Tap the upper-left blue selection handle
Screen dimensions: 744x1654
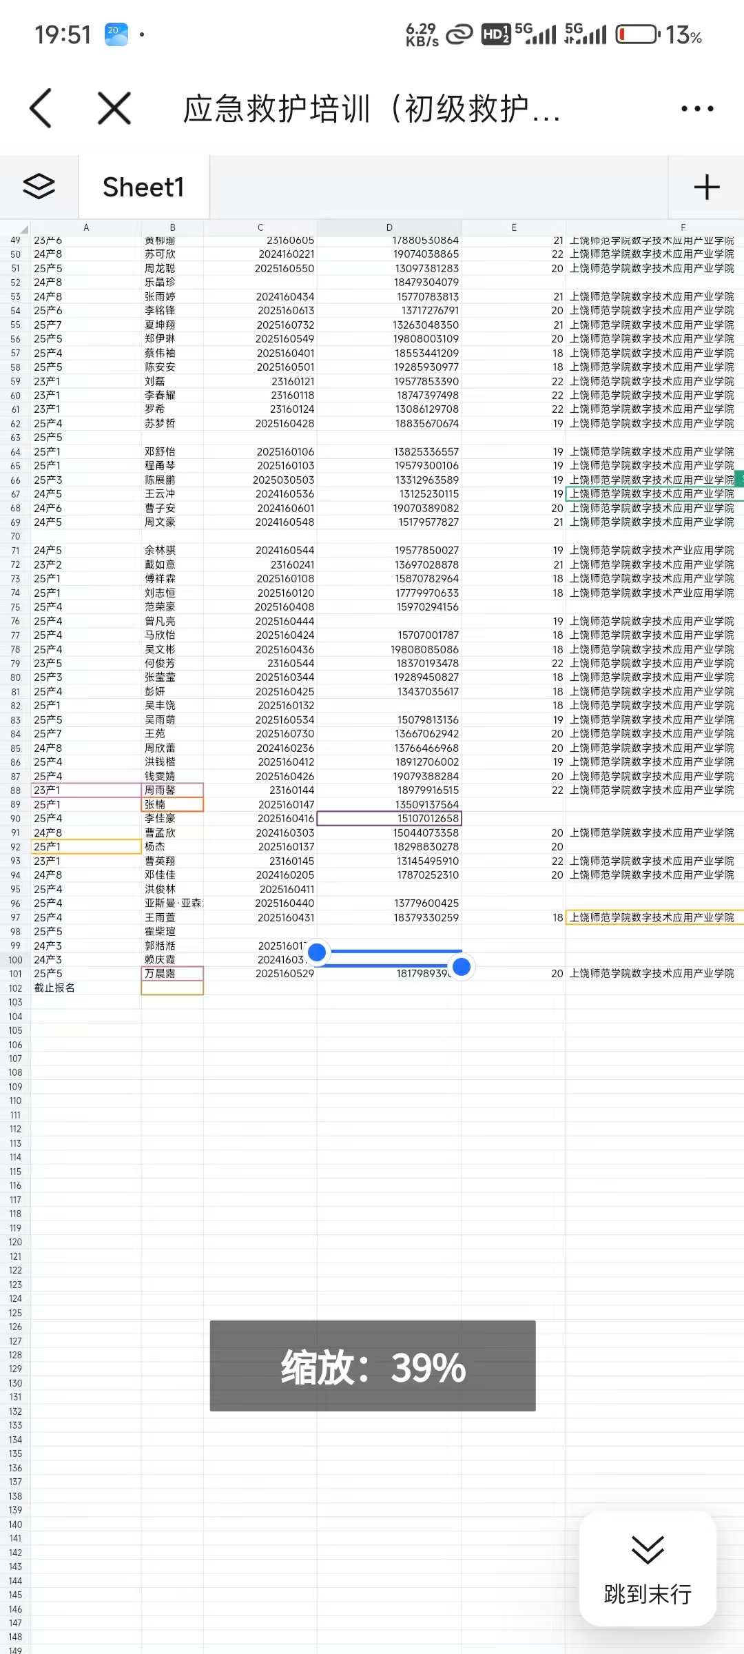pyautogui.click(x=317, y=952)
